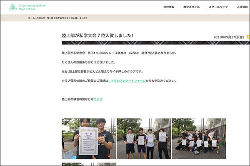Click the Shijonawate Gakuen school emblem logo
Screen dimensions: 250x166
[13, 7]
